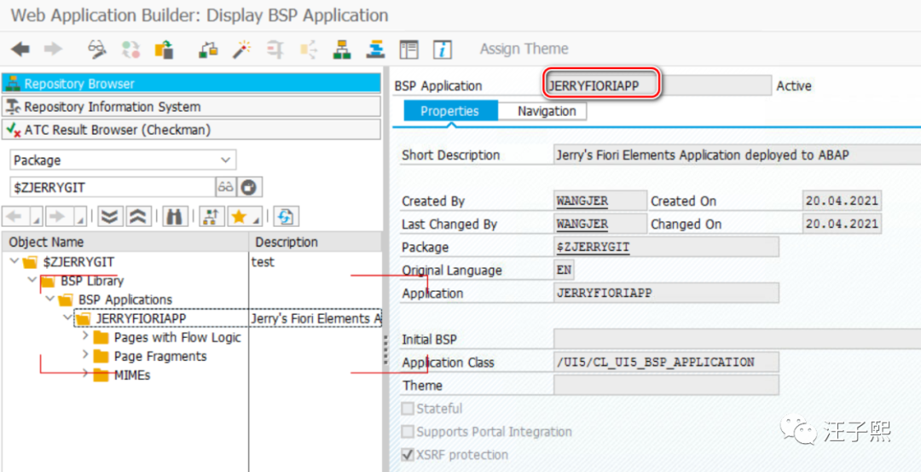This screenshot has height=472, width=921.
Task: Click the Display (glasses) button beside $ZJERRYGIT field
Action: (x=226, y=188)
